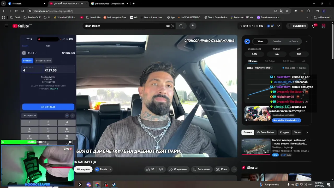Click the blue vidIQ icon in YouTube header
The width and height of the screenshot is (334, 188).
[268, 26]
